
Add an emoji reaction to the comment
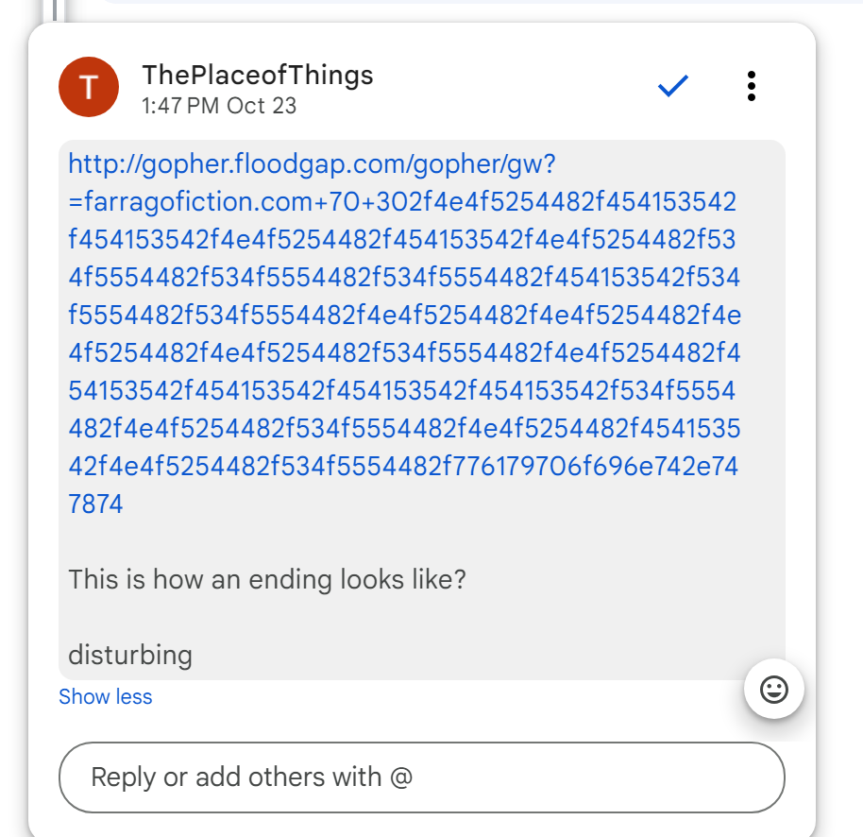click(773, 690)
